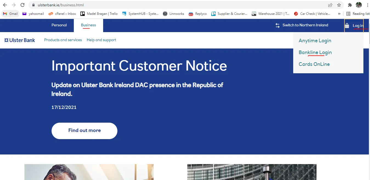Open the extensions puzzle icon

[x=350, y=5]
